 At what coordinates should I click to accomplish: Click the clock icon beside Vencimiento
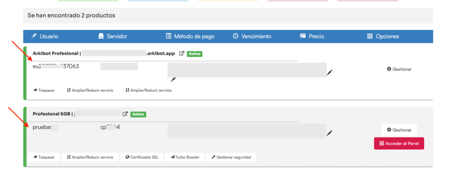click(x=236, y=36)
